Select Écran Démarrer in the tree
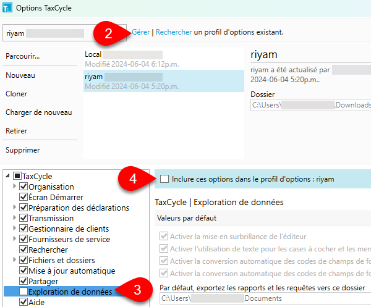 pyautogui.click(x=56, y=197)
